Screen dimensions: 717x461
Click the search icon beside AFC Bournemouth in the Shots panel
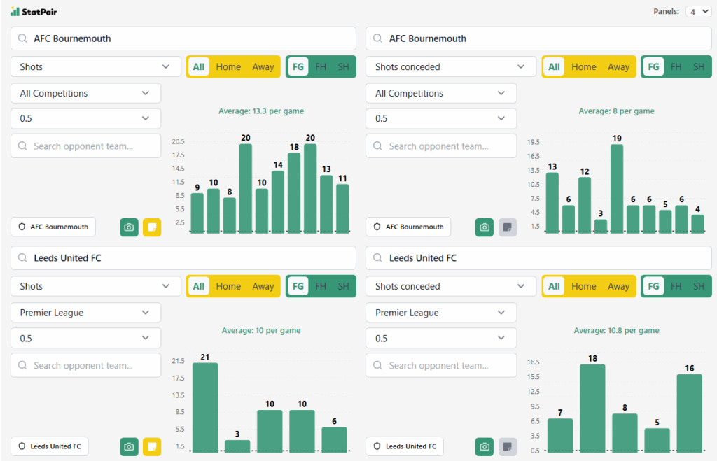pos(22,38)
